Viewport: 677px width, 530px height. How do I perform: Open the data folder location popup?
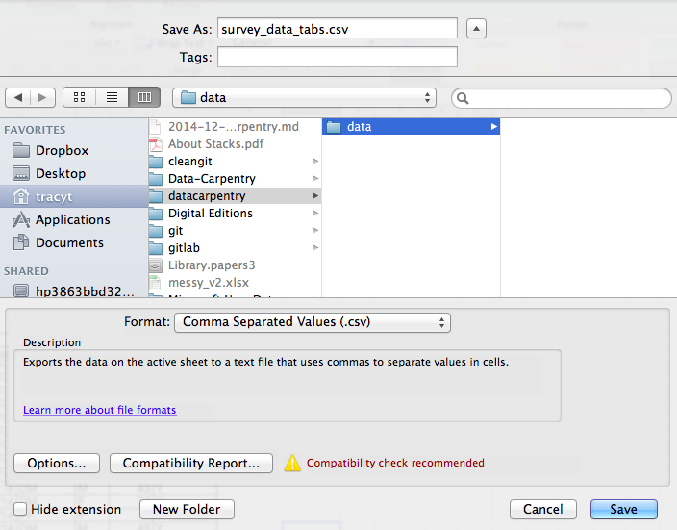click(304, 97)
